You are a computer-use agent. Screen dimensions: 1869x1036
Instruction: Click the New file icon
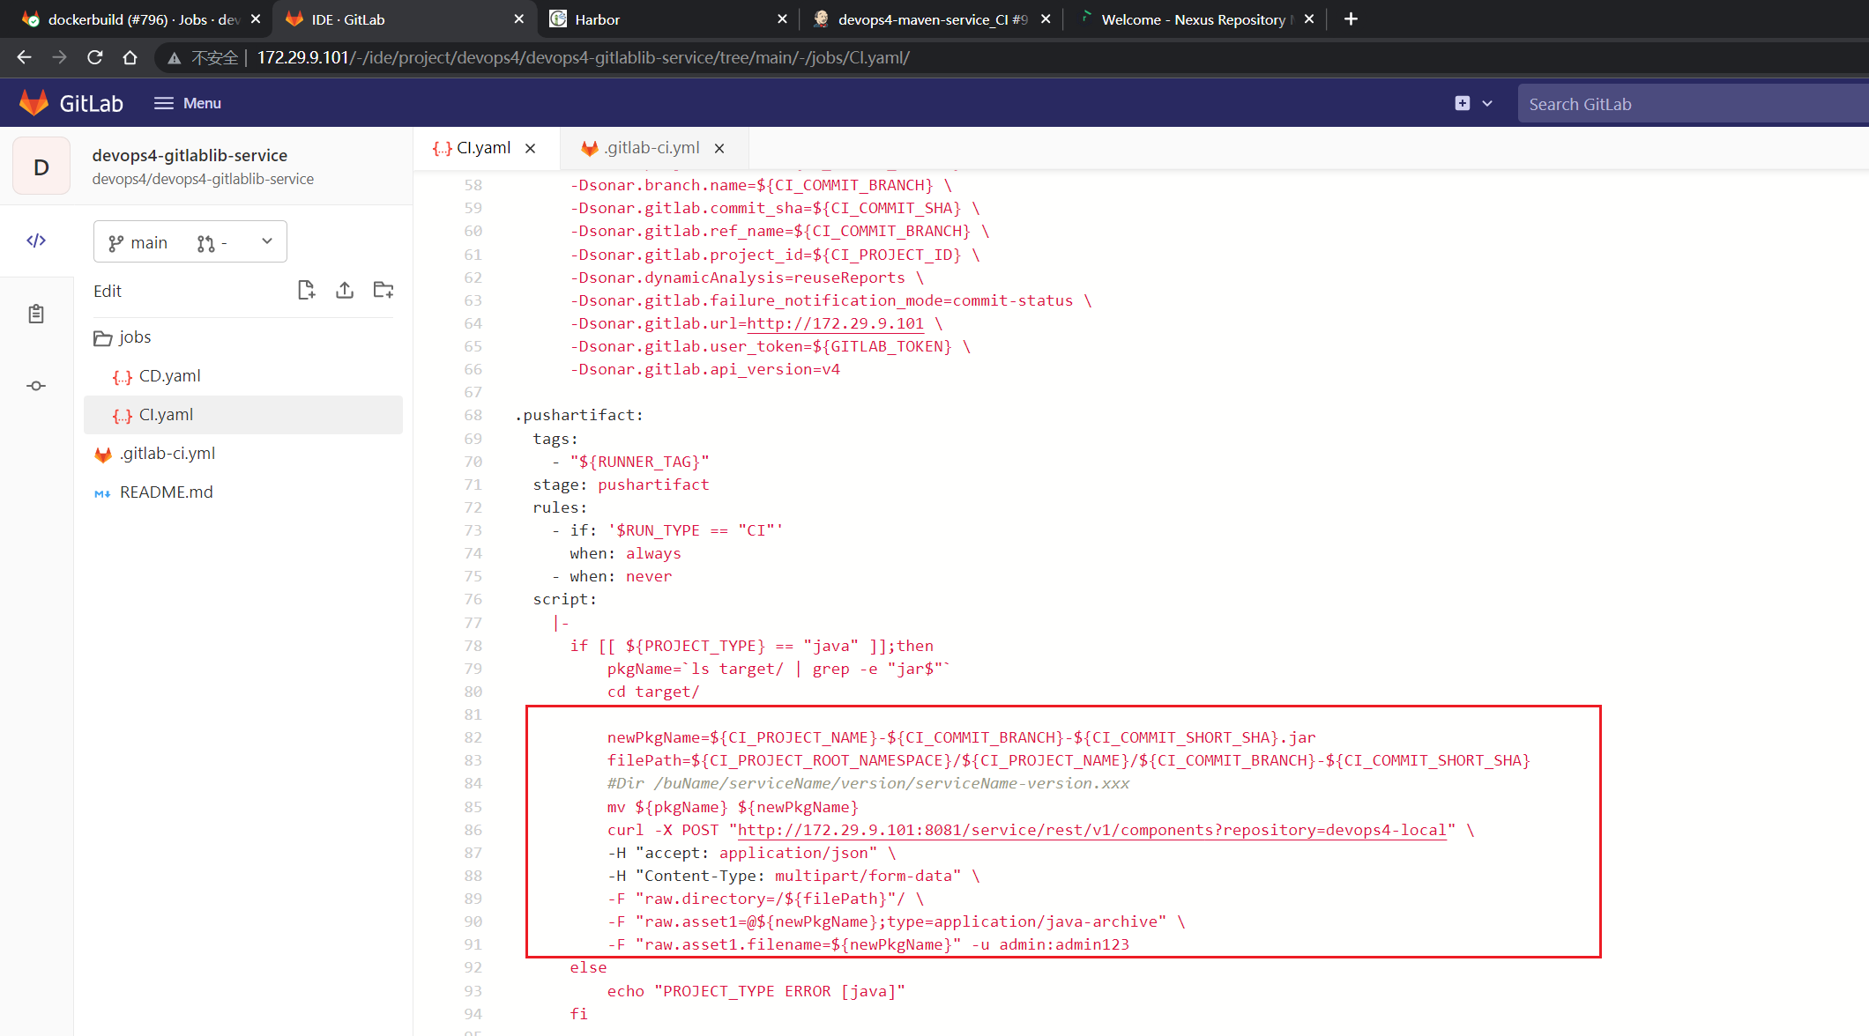(x=306, y=290)
